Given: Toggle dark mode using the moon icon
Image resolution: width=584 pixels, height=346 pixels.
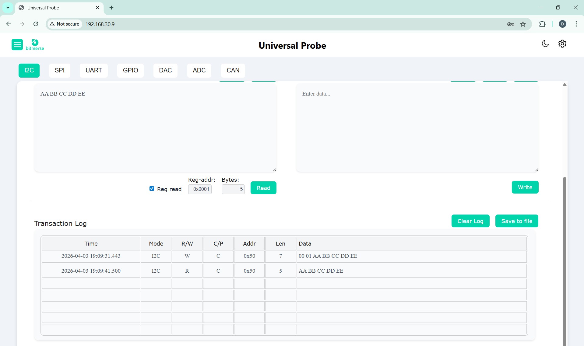Looking at the screenshot, I should [545, 44].
